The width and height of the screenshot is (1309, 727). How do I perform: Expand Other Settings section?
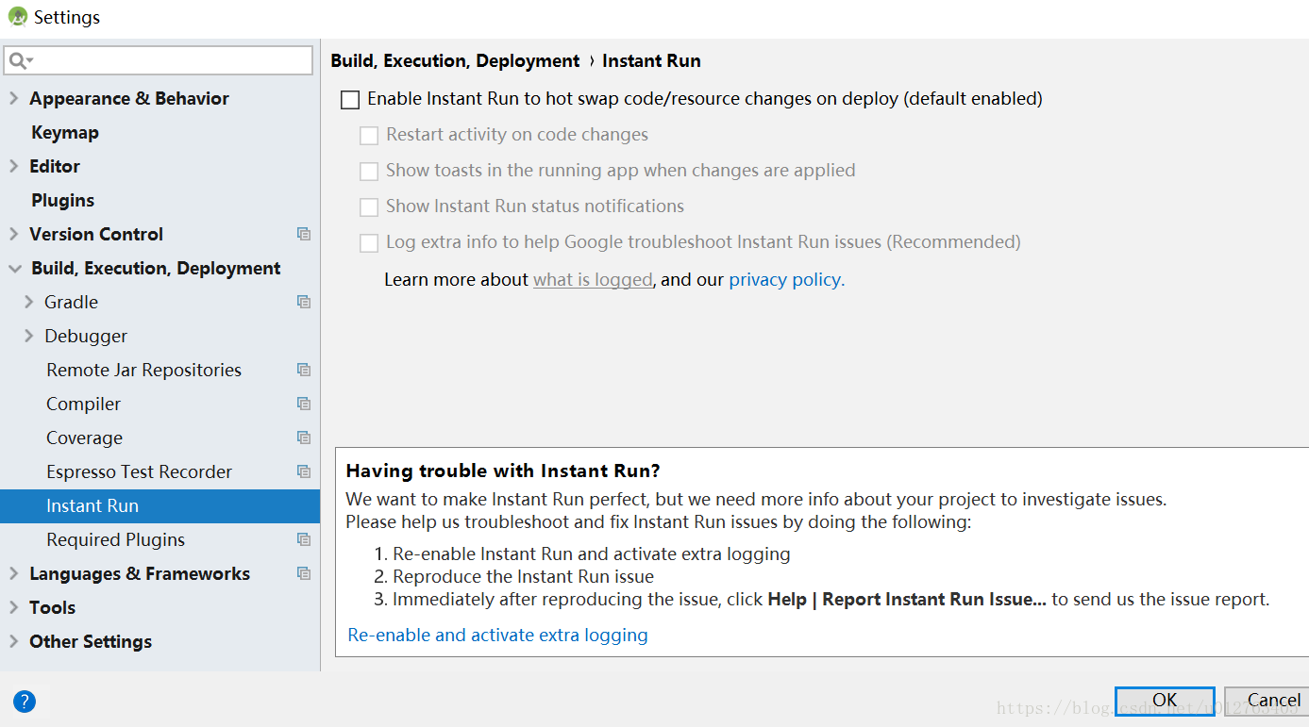(13, 641)
